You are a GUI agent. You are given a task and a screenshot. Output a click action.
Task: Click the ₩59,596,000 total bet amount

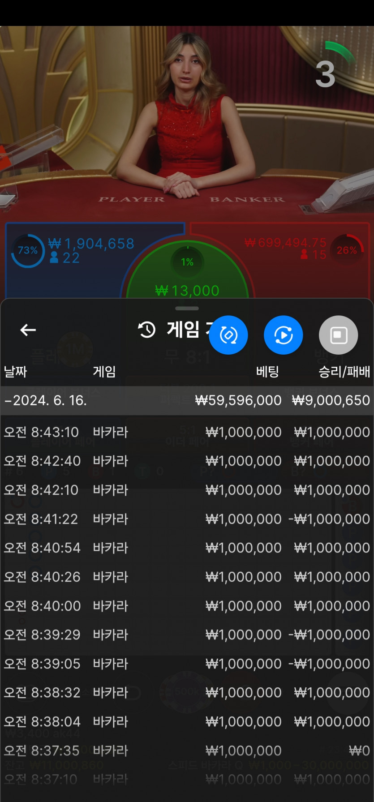[238, 400]
